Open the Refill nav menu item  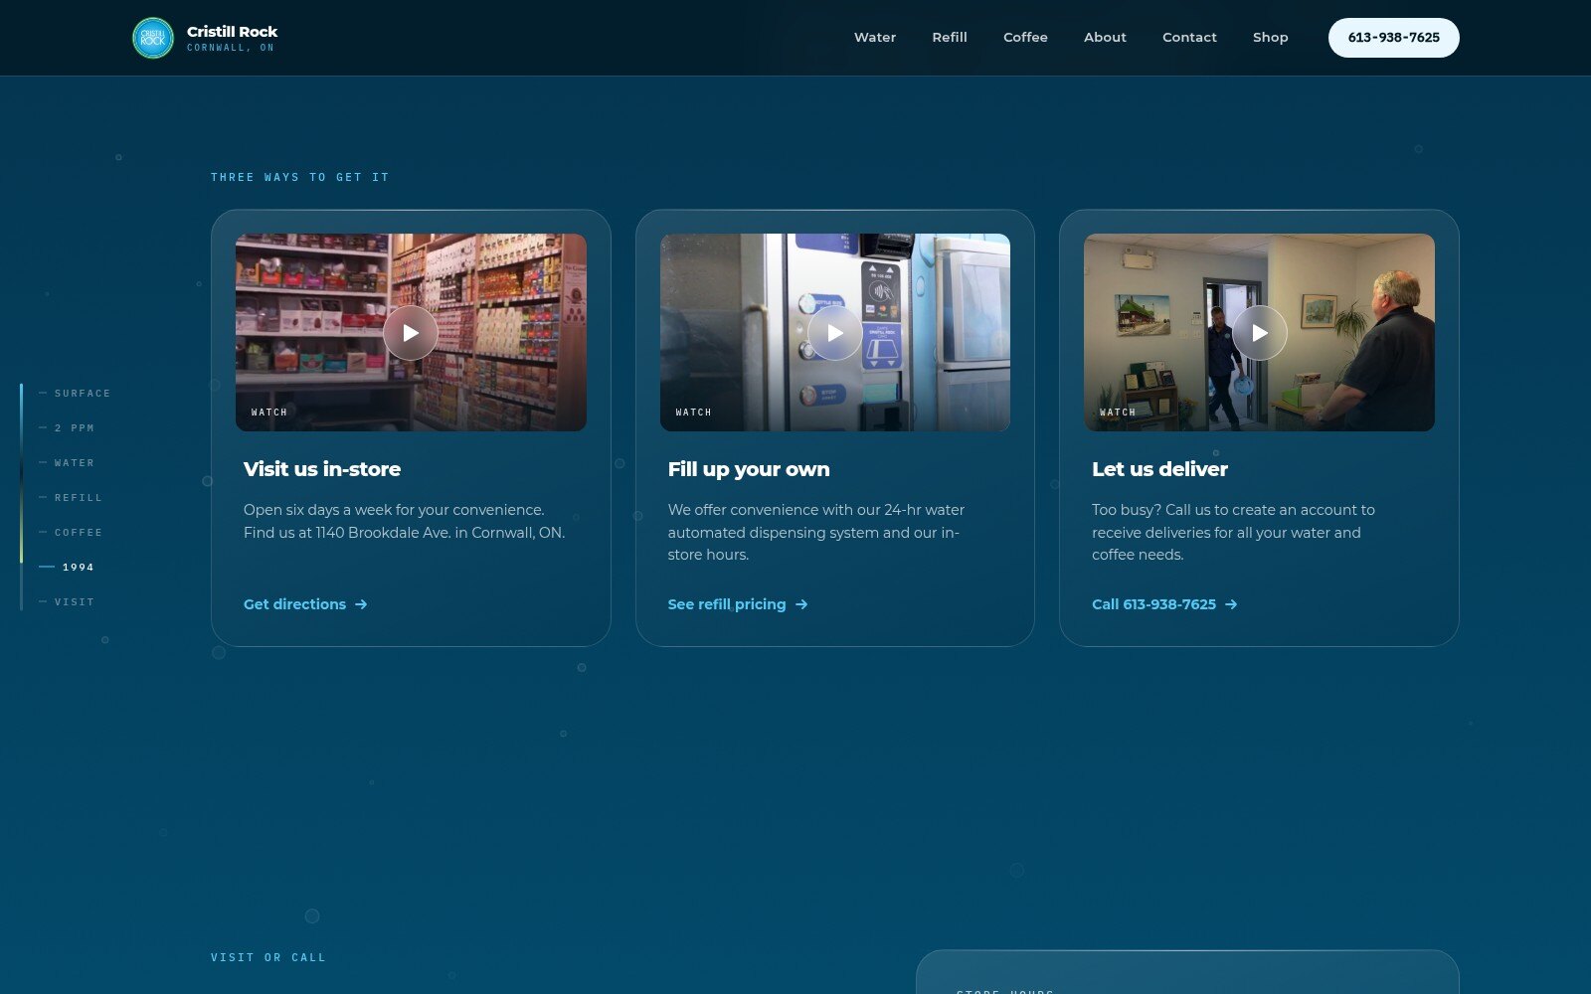pos(950,38)
